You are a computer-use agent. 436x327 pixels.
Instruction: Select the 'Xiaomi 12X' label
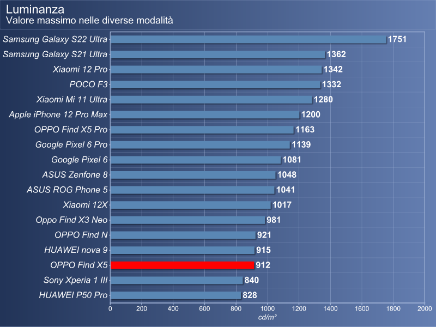tap(85, 205)
